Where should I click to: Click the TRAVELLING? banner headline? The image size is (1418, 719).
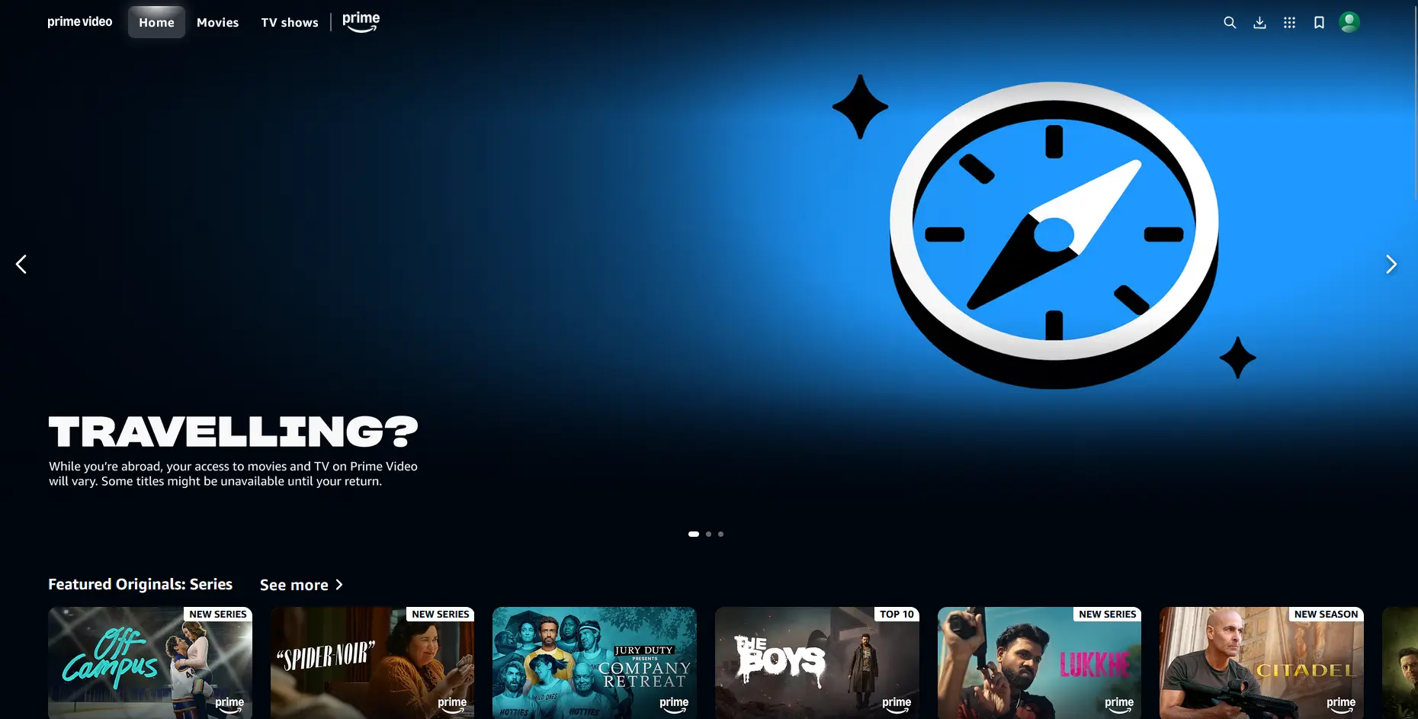233,432
